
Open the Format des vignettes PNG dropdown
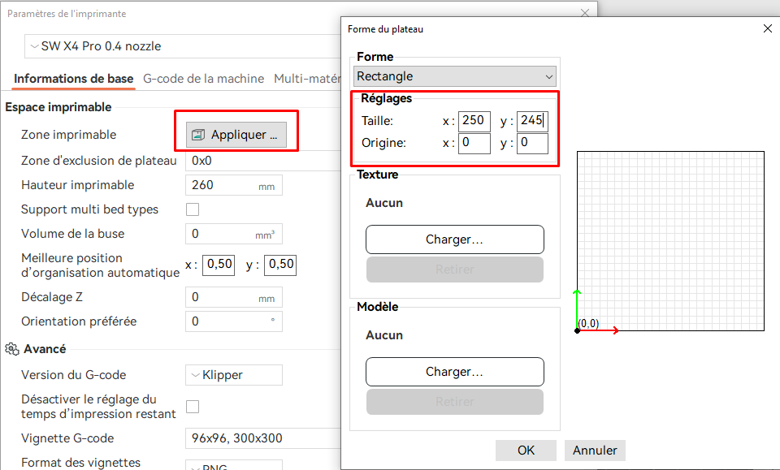tap(234, 465)
